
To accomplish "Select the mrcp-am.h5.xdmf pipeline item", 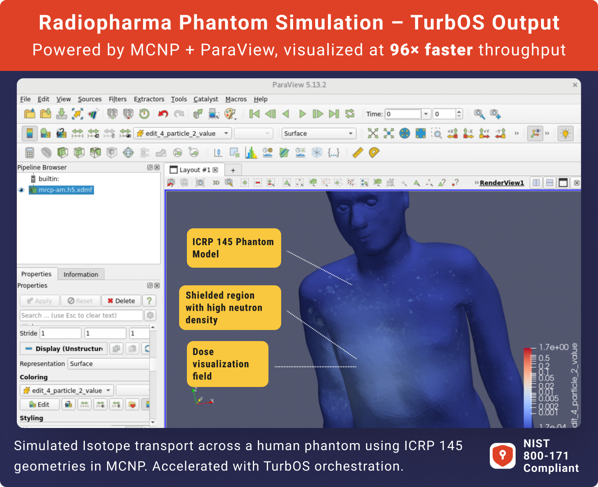I will [x=61, y=190].
